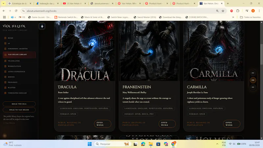Click the taskbar Pesquisar search box

[112, 144]
